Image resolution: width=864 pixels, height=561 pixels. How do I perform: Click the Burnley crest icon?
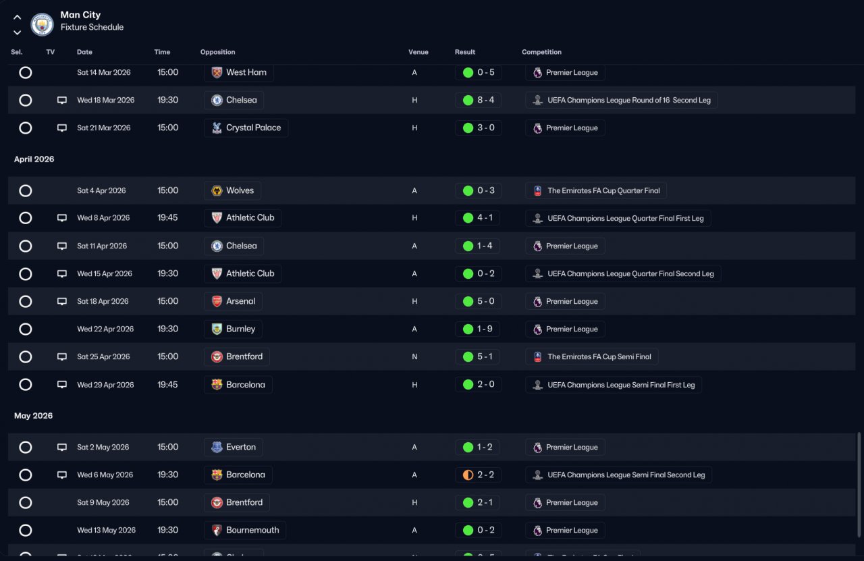pos(217,329)
